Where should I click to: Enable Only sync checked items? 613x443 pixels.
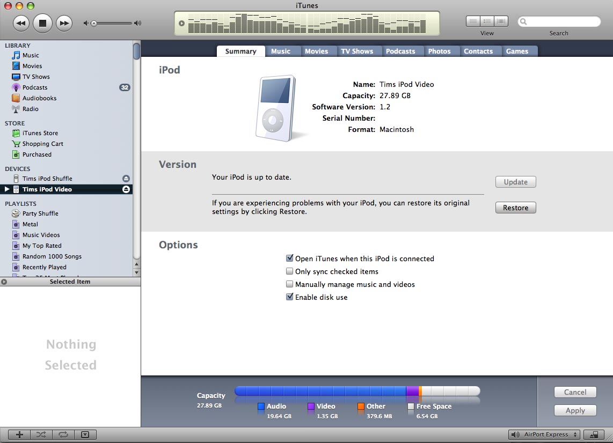(290, 271)
